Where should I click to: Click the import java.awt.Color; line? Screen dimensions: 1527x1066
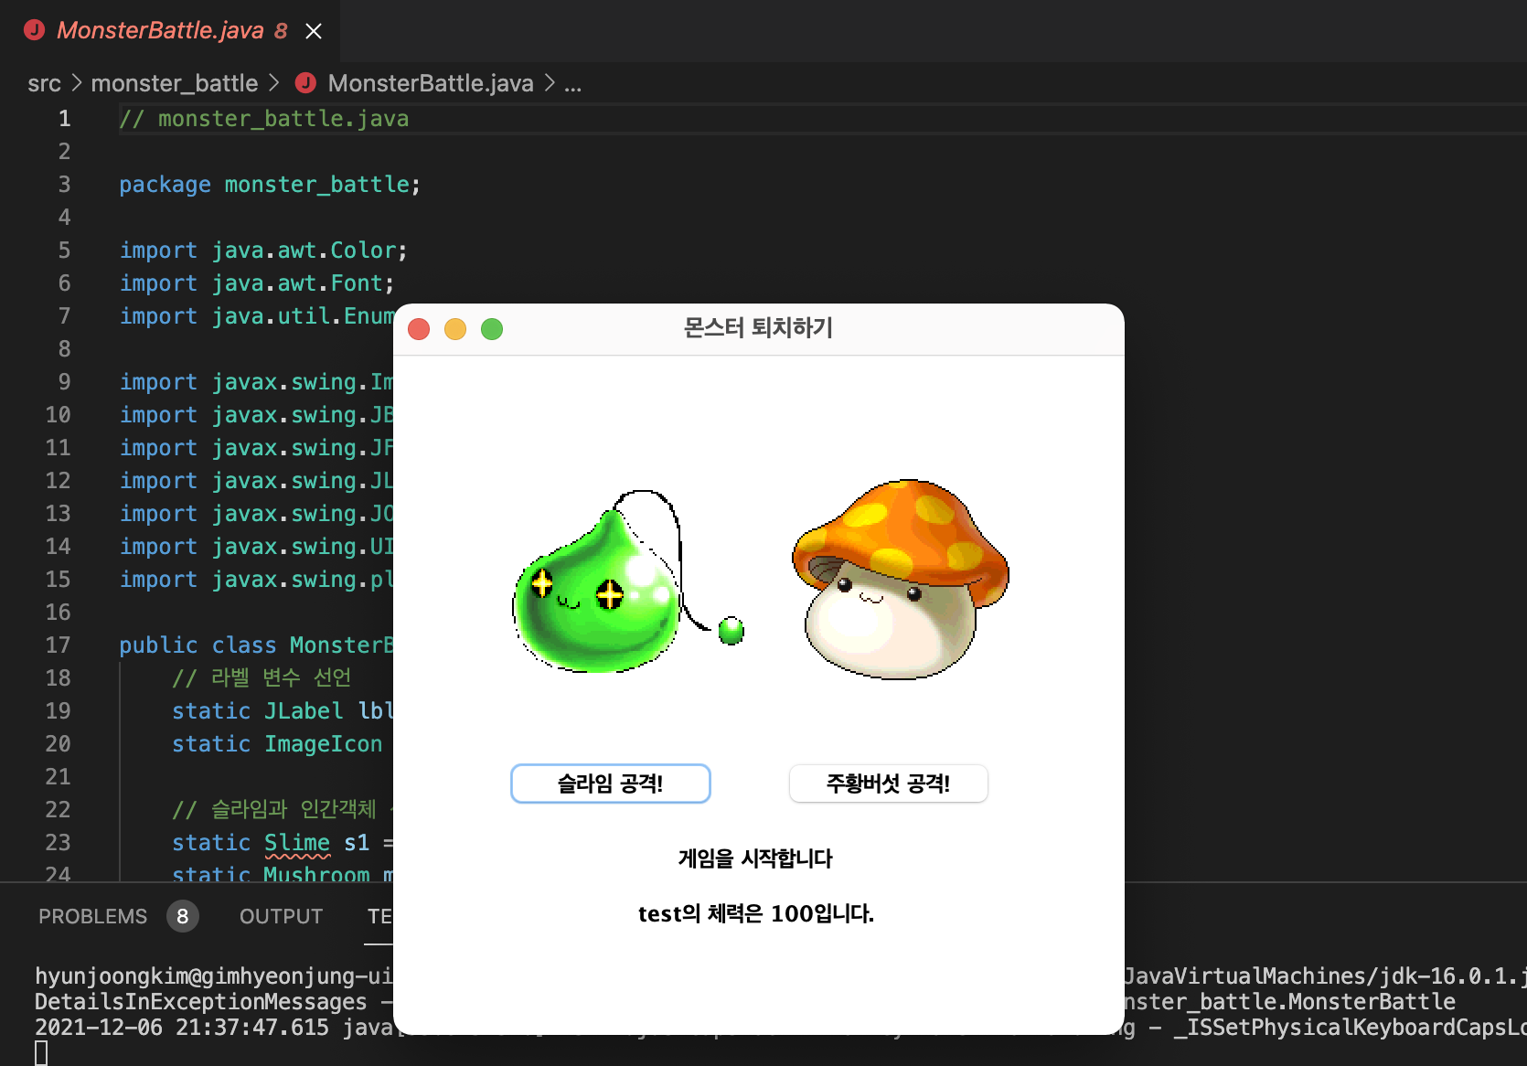click(263, 251)
